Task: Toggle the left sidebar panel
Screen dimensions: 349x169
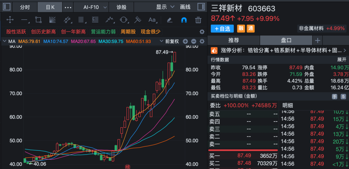Action: [x=6, y=7]
